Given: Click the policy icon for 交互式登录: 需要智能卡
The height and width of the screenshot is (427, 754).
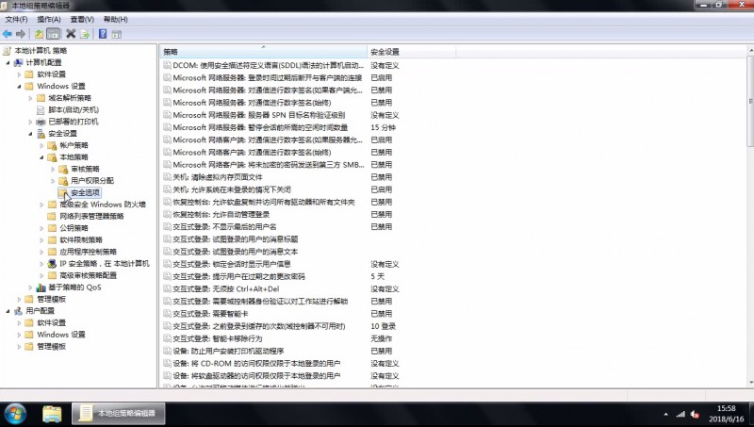Looking at the screenshot, I should click(x=167, y=314).
